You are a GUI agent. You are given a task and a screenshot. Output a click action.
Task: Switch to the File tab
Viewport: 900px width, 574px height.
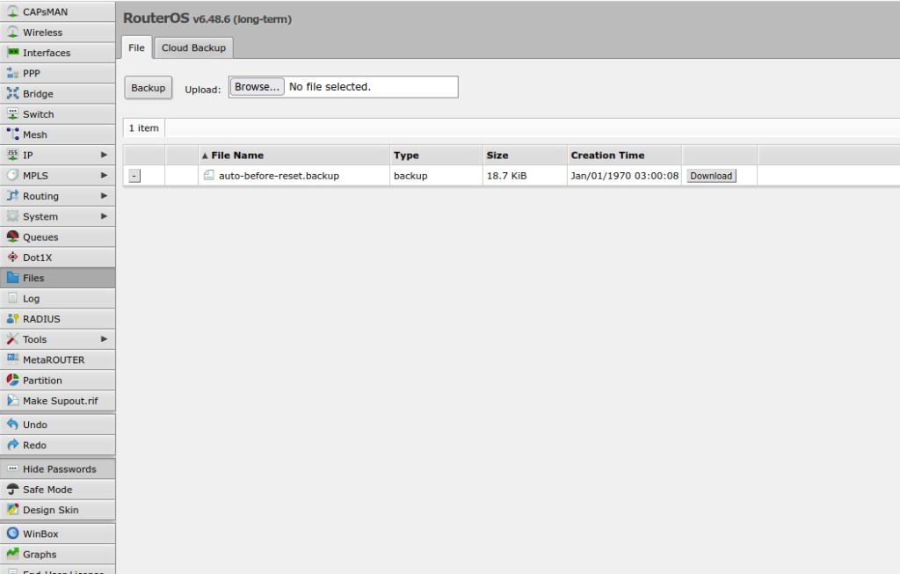(136, 47)
